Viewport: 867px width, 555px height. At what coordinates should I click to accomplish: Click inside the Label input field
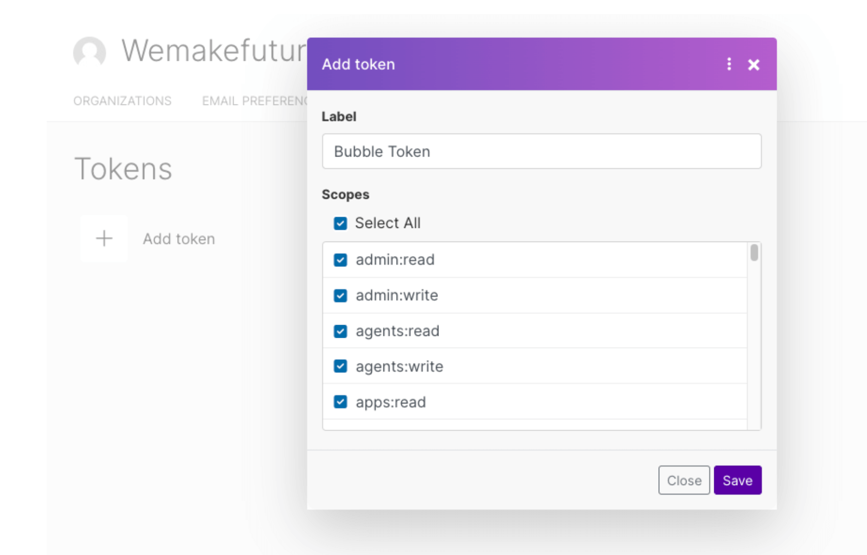[542, 151]
